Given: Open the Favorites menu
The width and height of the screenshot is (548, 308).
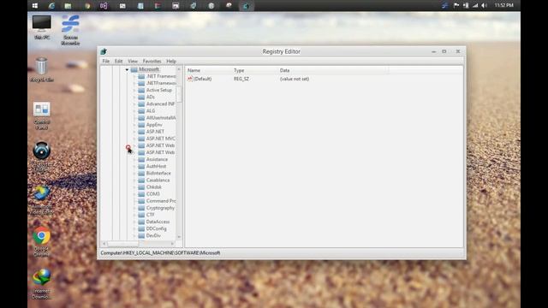Looking at the screenshot, I should (152, 61).
